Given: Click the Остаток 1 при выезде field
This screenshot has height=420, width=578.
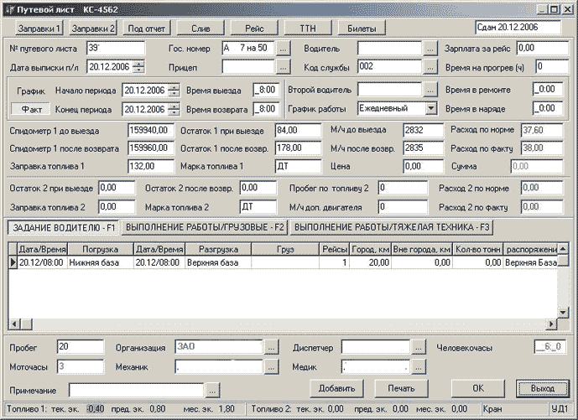Looking at the screenshot, I should (298, 131).
